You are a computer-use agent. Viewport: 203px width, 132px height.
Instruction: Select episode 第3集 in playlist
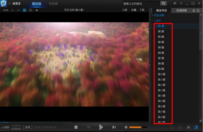(161, 37)
